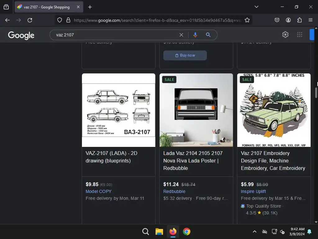318x239 pixels.
Task: Open Google quick settings gear
Action: pyautogui.click(x=285, y=35)
